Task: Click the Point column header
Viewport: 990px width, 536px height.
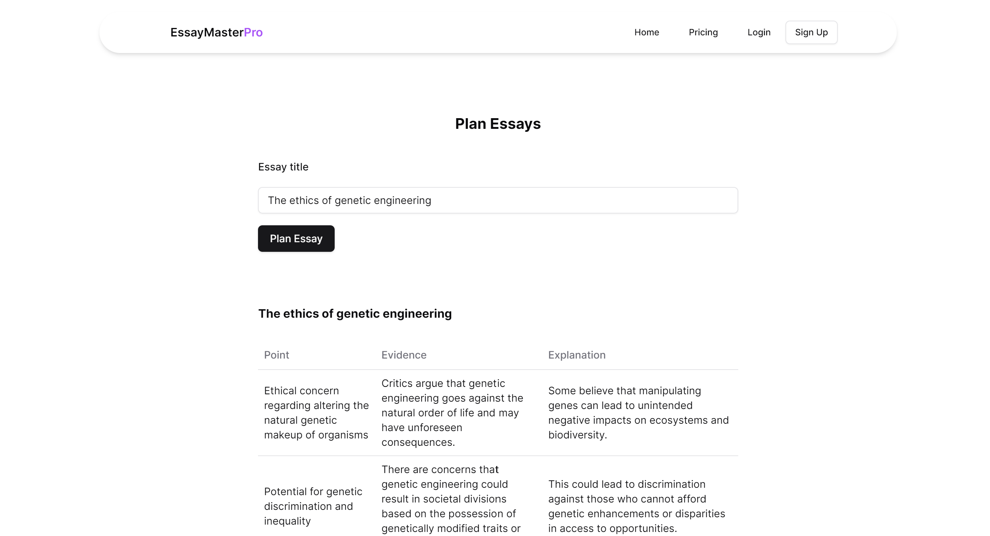Action: pyautogui.click(x=276, y=355)
